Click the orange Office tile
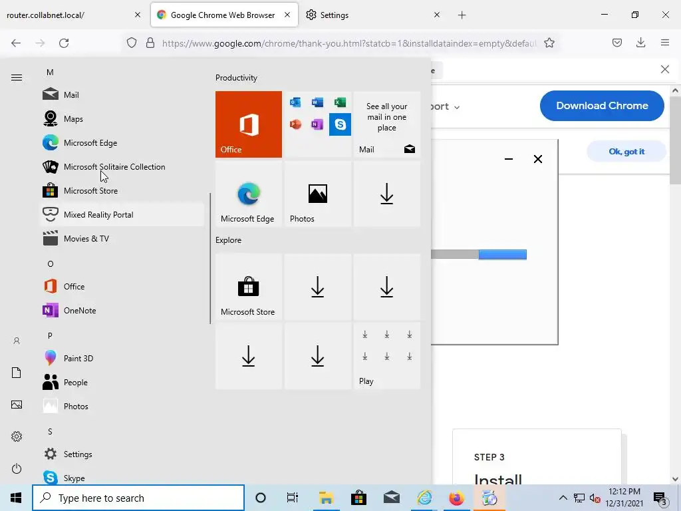Viewport: 681px width, 511px height. pyautogui.click(x=249, y=124)
